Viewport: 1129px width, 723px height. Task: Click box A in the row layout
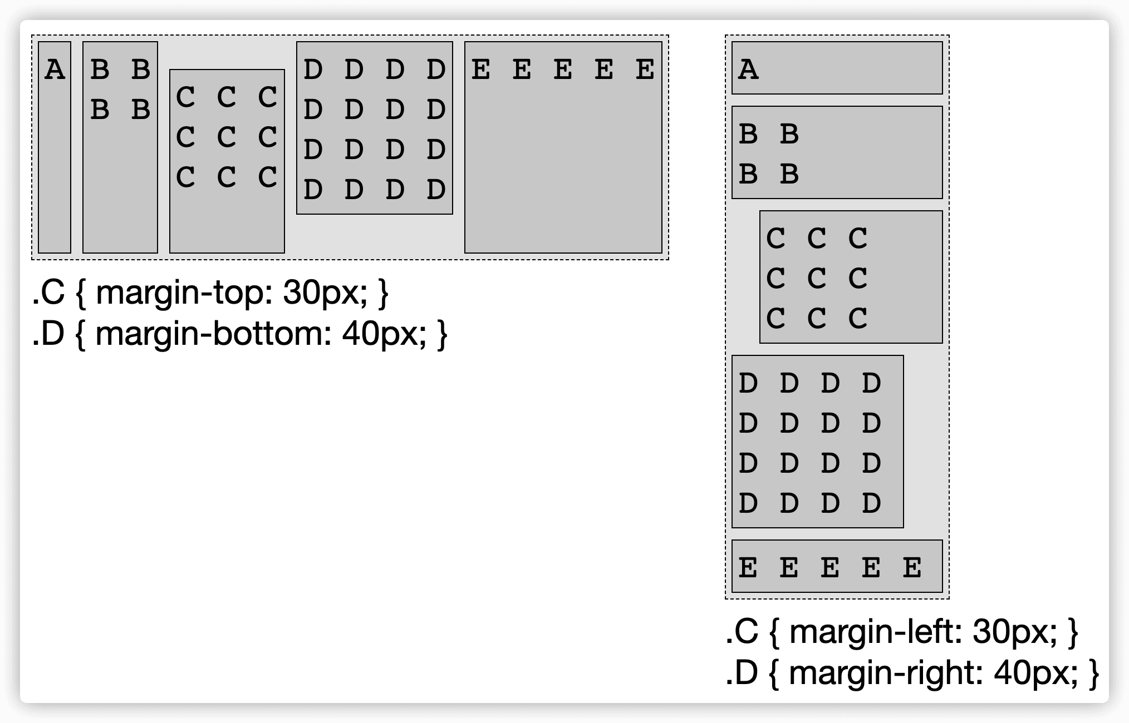(x=55, y=147)
